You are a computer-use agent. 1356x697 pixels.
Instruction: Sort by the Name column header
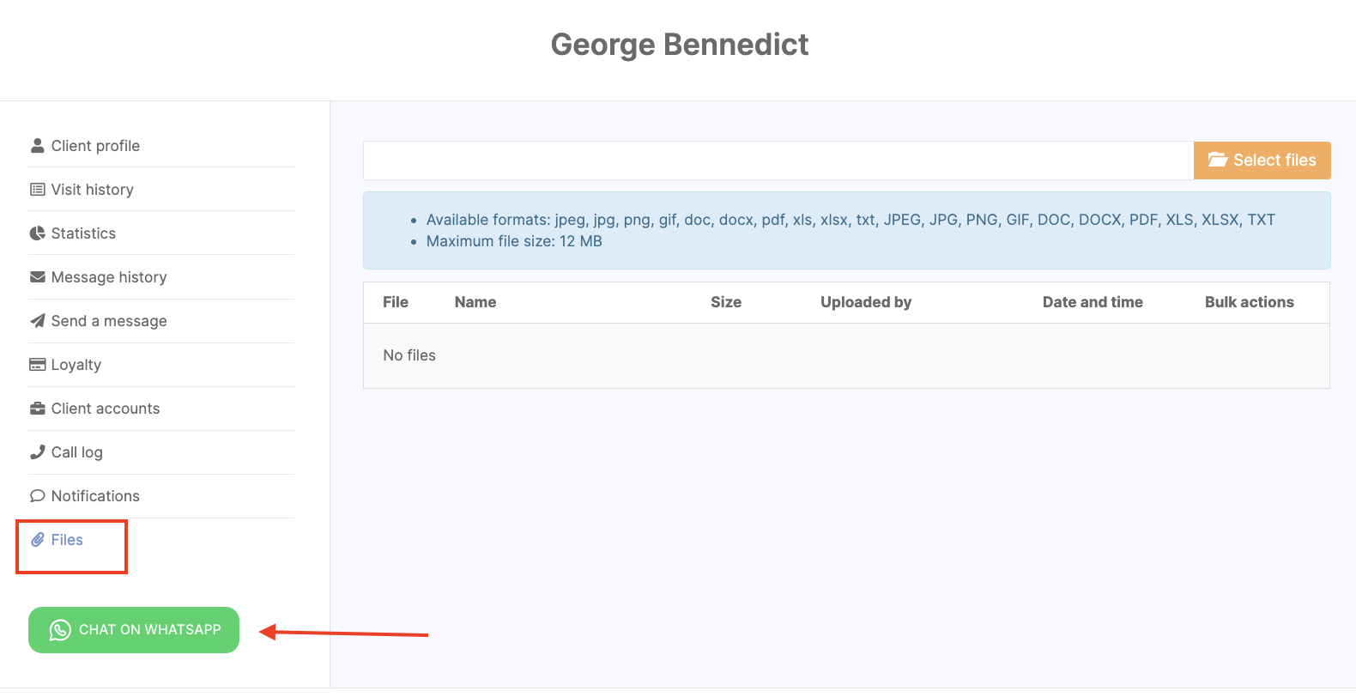[475, 302]
